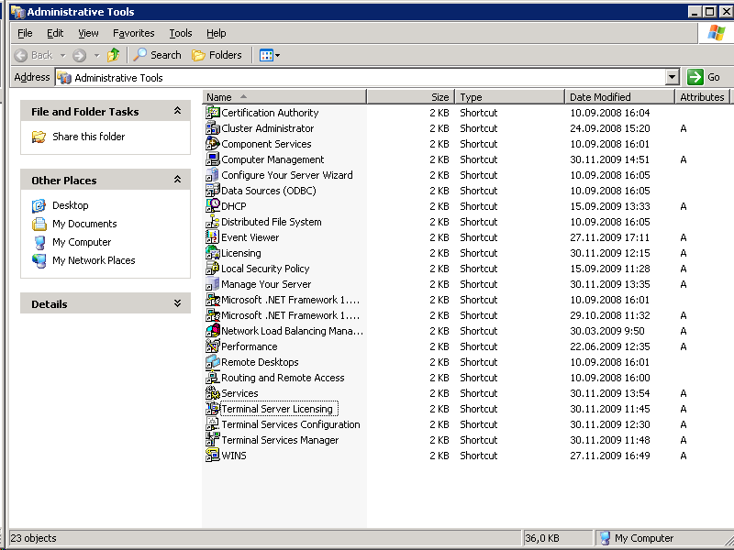Open the File menu
The image size is (734, 550).
click(25, 33)
